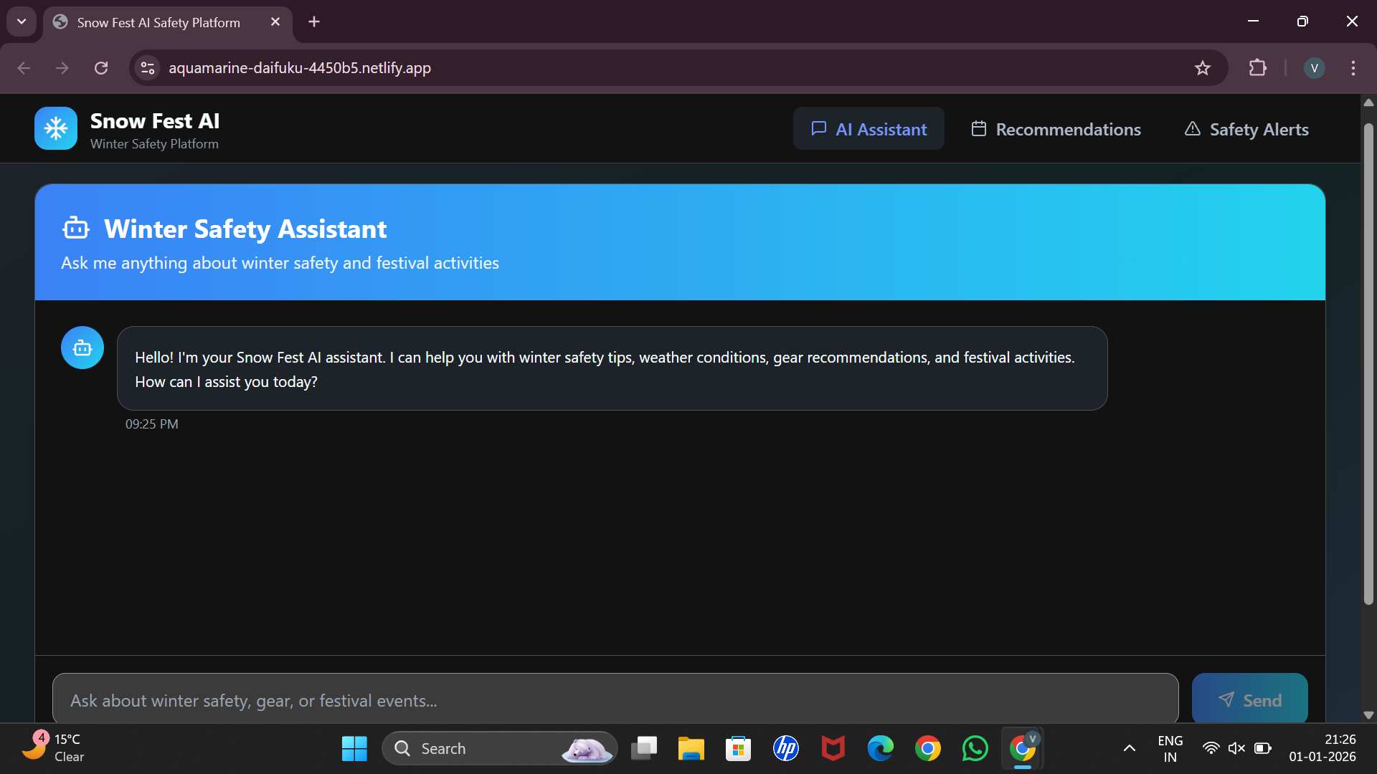Launch the HP app from the taskbar
This screenshot has width=1377, height=774.
coord(786,749)
